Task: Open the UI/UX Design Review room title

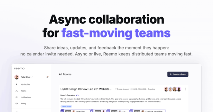Action: [86, 89]
